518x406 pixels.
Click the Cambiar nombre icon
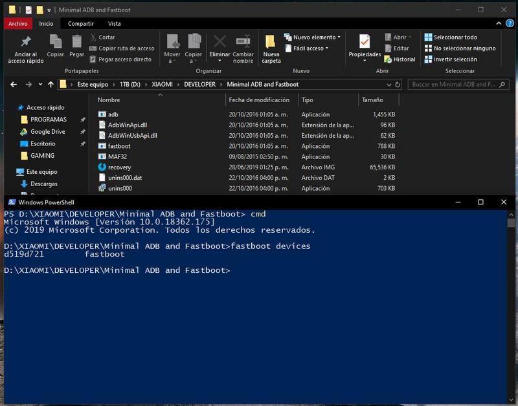click(x=243, y=41)
